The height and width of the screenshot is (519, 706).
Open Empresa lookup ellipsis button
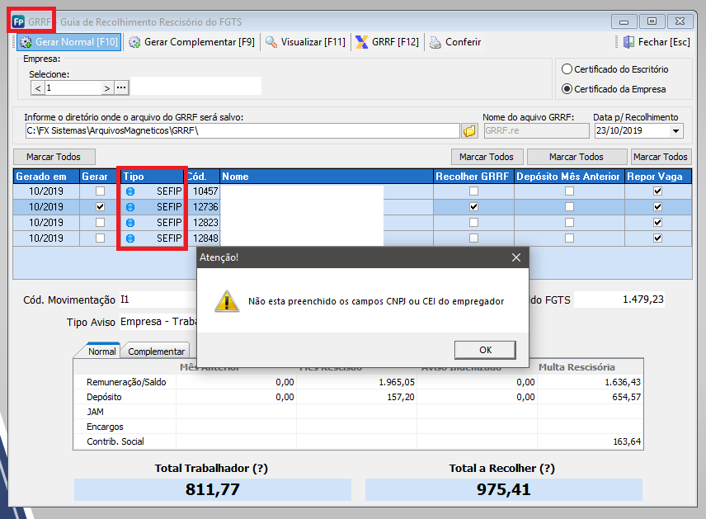(121, 87)
